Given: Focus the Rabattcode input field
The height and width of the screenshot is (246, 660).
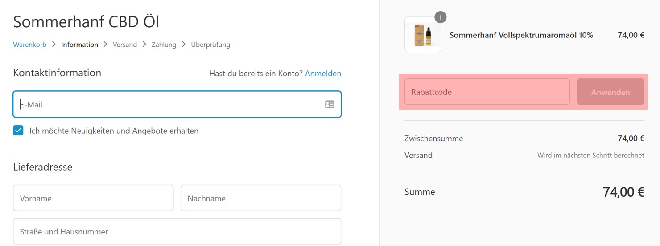Looking at the screenshot, I should [x=487, y=92].
